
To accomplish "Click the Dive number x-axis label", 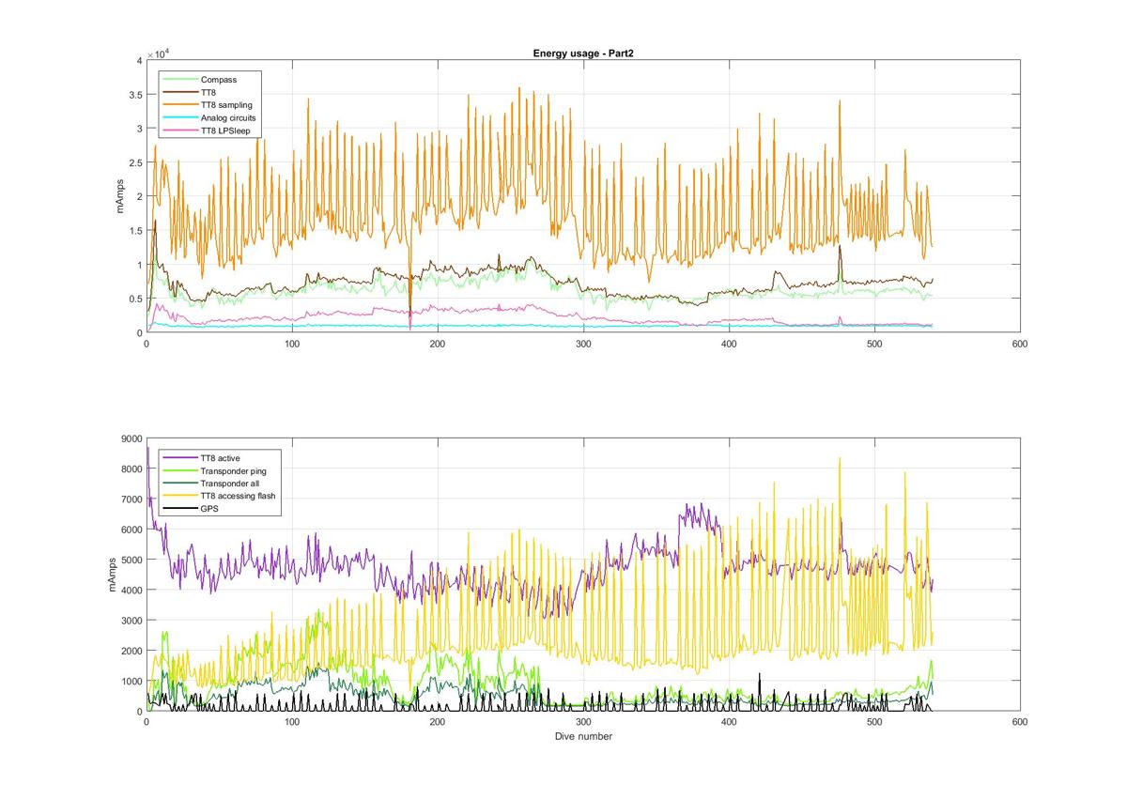I will [583, 736].
